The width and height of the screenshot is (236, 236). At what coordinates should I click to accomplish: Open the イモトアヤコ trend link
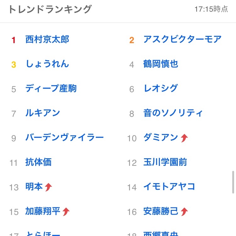pos(169,187)
